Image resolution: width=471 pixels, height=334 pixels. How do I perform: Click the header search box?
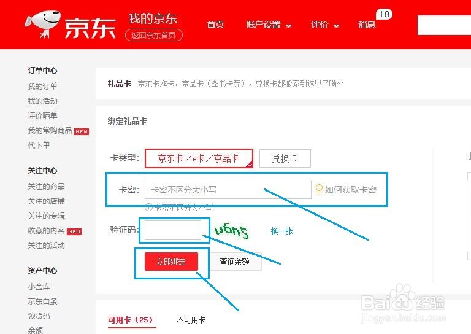pyautogui.click(x=444, y=25)
